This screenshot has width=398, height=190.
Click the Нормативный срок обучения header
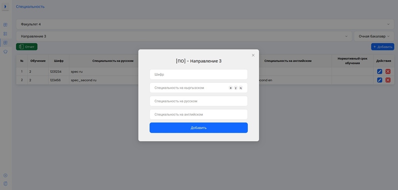(352, 61)
